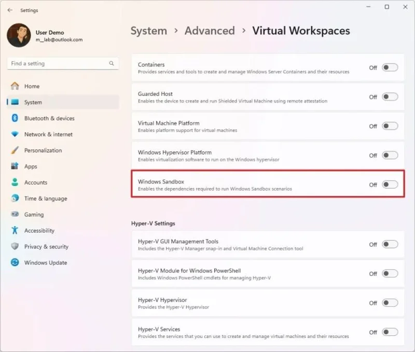Viewport: 415px width, 352px height.
Task: Click the Bluetooth icon in sidebar
Action: [15, 118]
